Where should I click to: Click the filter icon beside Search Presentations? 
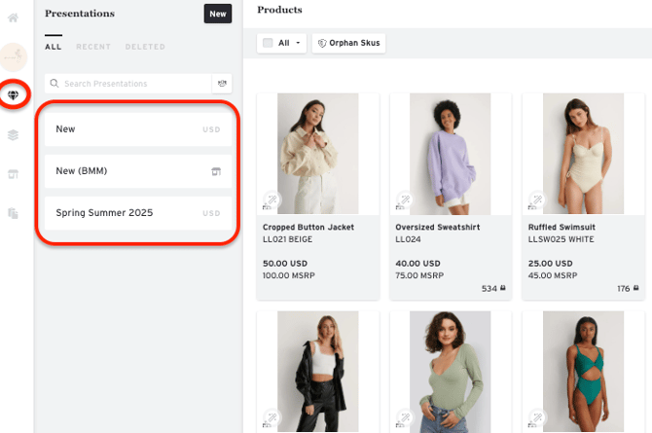(x=222, y=84)
